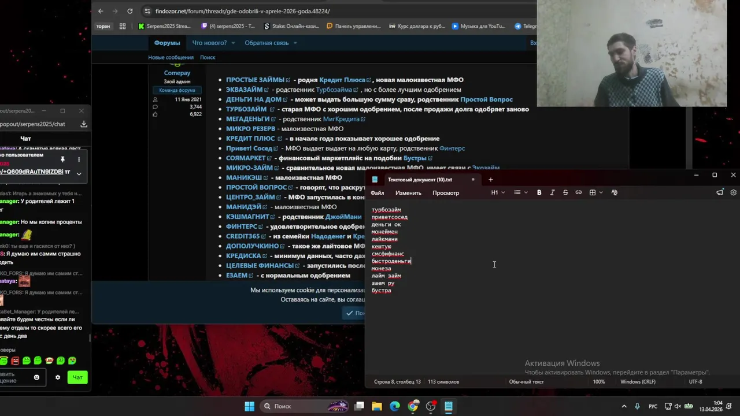Open Новые сообщения sub-navigation link
The height and width of the screenshot is (416, 740).
click(171, 57)
